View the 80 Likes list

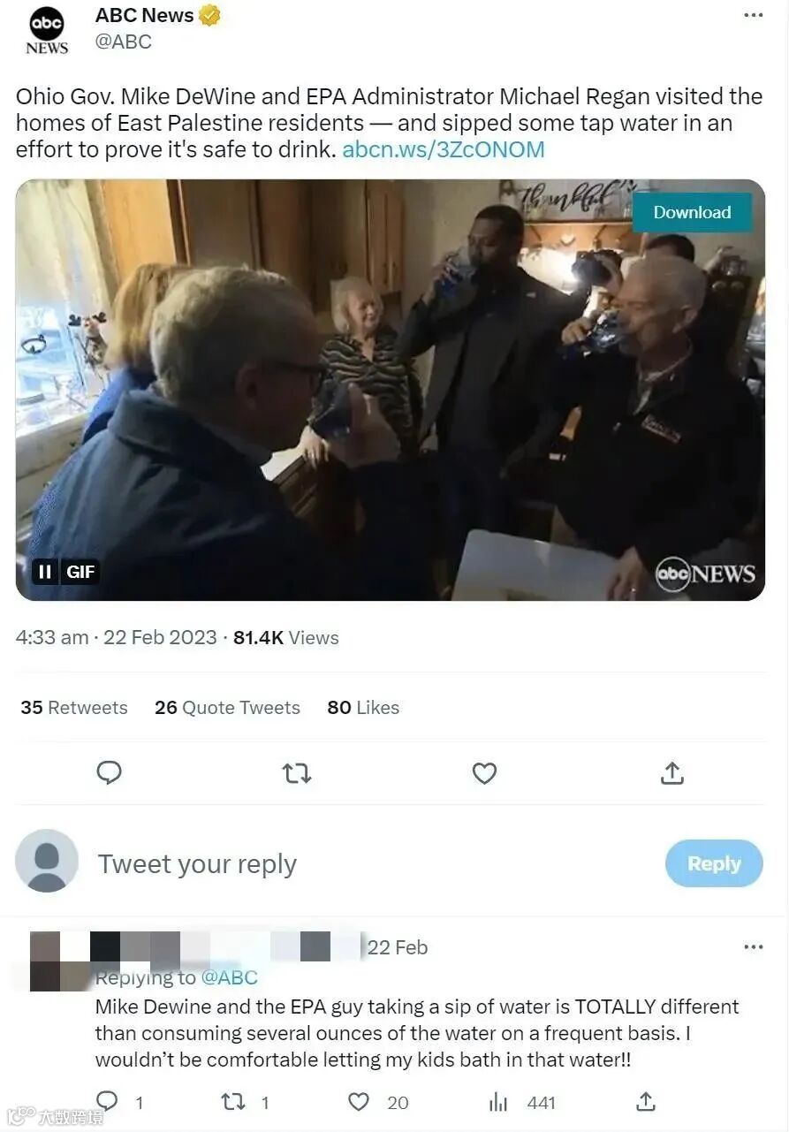[x=363, y=708]
